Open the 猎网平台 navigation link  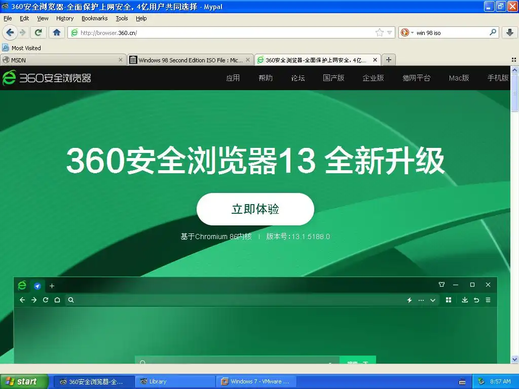417,78
